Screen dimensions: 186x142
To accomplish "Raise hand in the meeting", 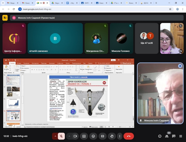I will coord(112,136).
